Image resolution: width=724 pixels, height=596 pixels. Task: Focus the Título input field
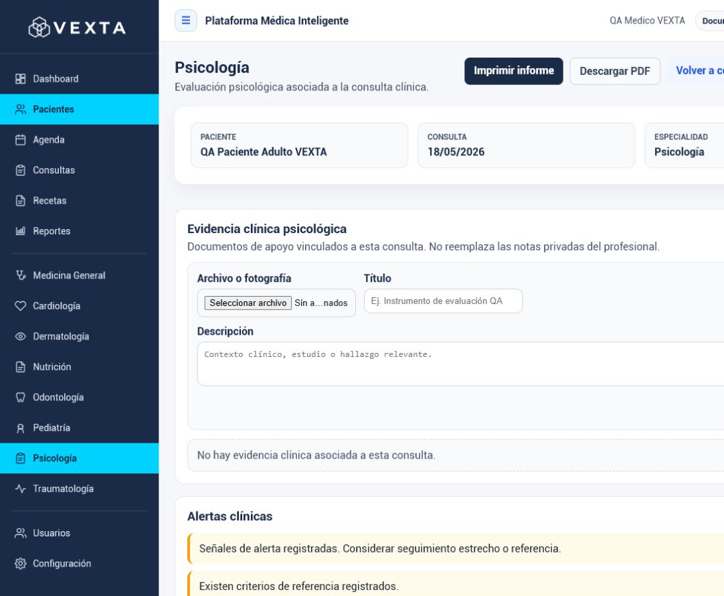(x=443, y=301)
